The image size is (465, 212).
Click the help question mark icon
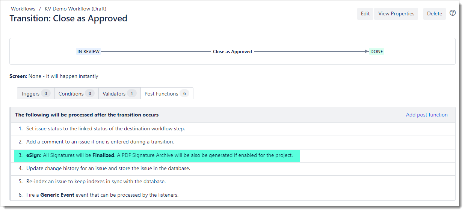[453, 13]
